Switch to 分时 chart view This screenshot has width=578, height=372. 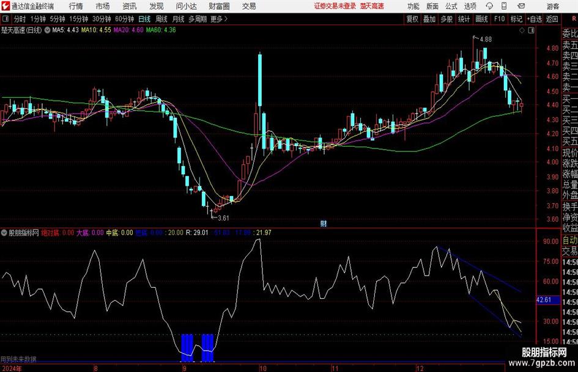tap(20, 19)
